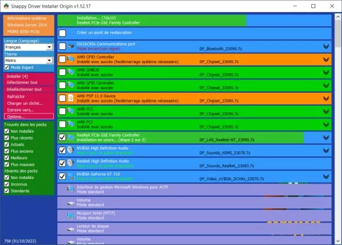Click the 0X16C95x Communications port device icon

click(71, 46)
